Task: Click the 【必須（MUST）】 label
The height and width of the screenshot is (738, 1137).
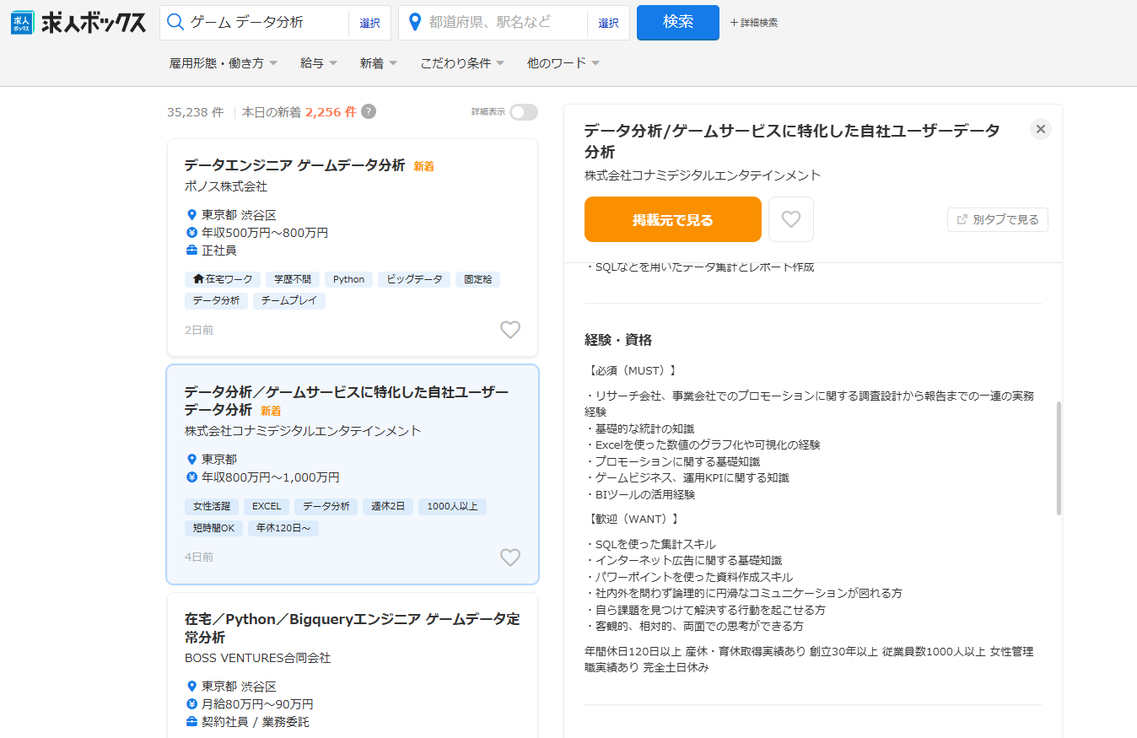Action: pos(630,370)
